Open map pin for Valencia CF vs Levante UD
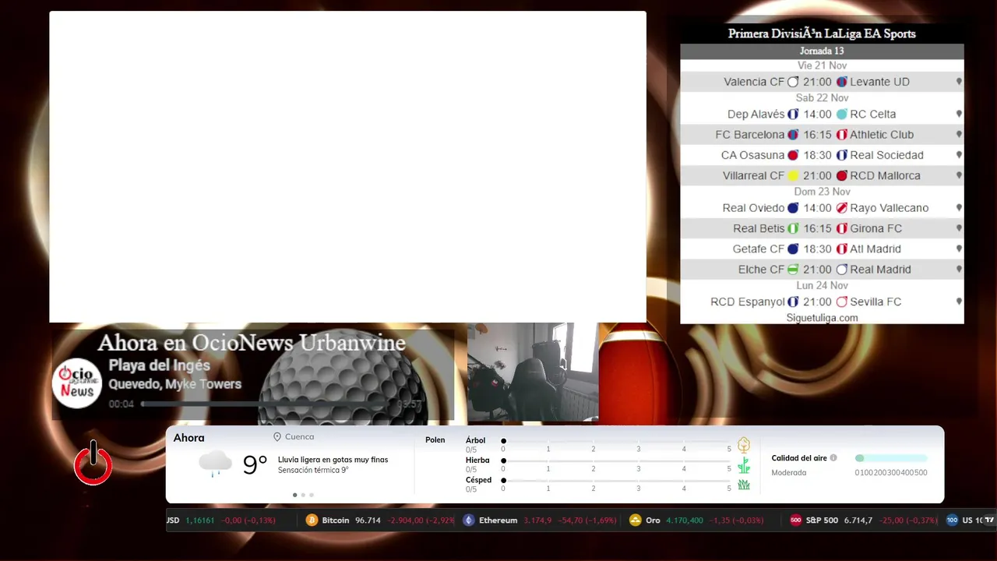This screenshot has width=997, height=561. [x=959, y=82]
